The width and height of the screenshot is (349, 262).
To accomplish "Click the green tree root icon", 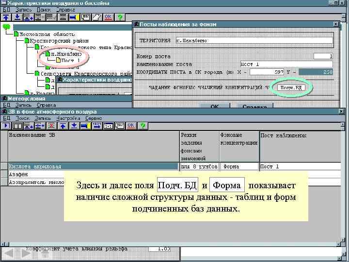I will pos(6,27).
